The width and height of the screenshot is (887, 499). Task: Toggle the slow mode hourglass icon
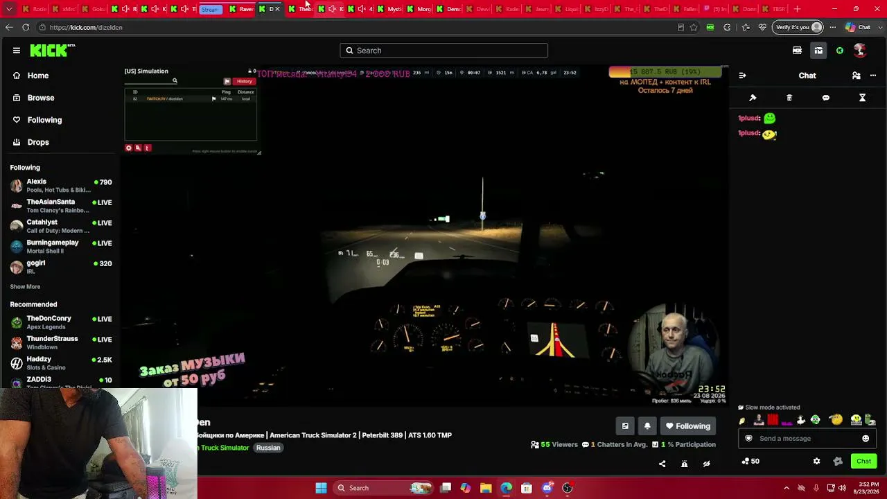click(863, 98)
